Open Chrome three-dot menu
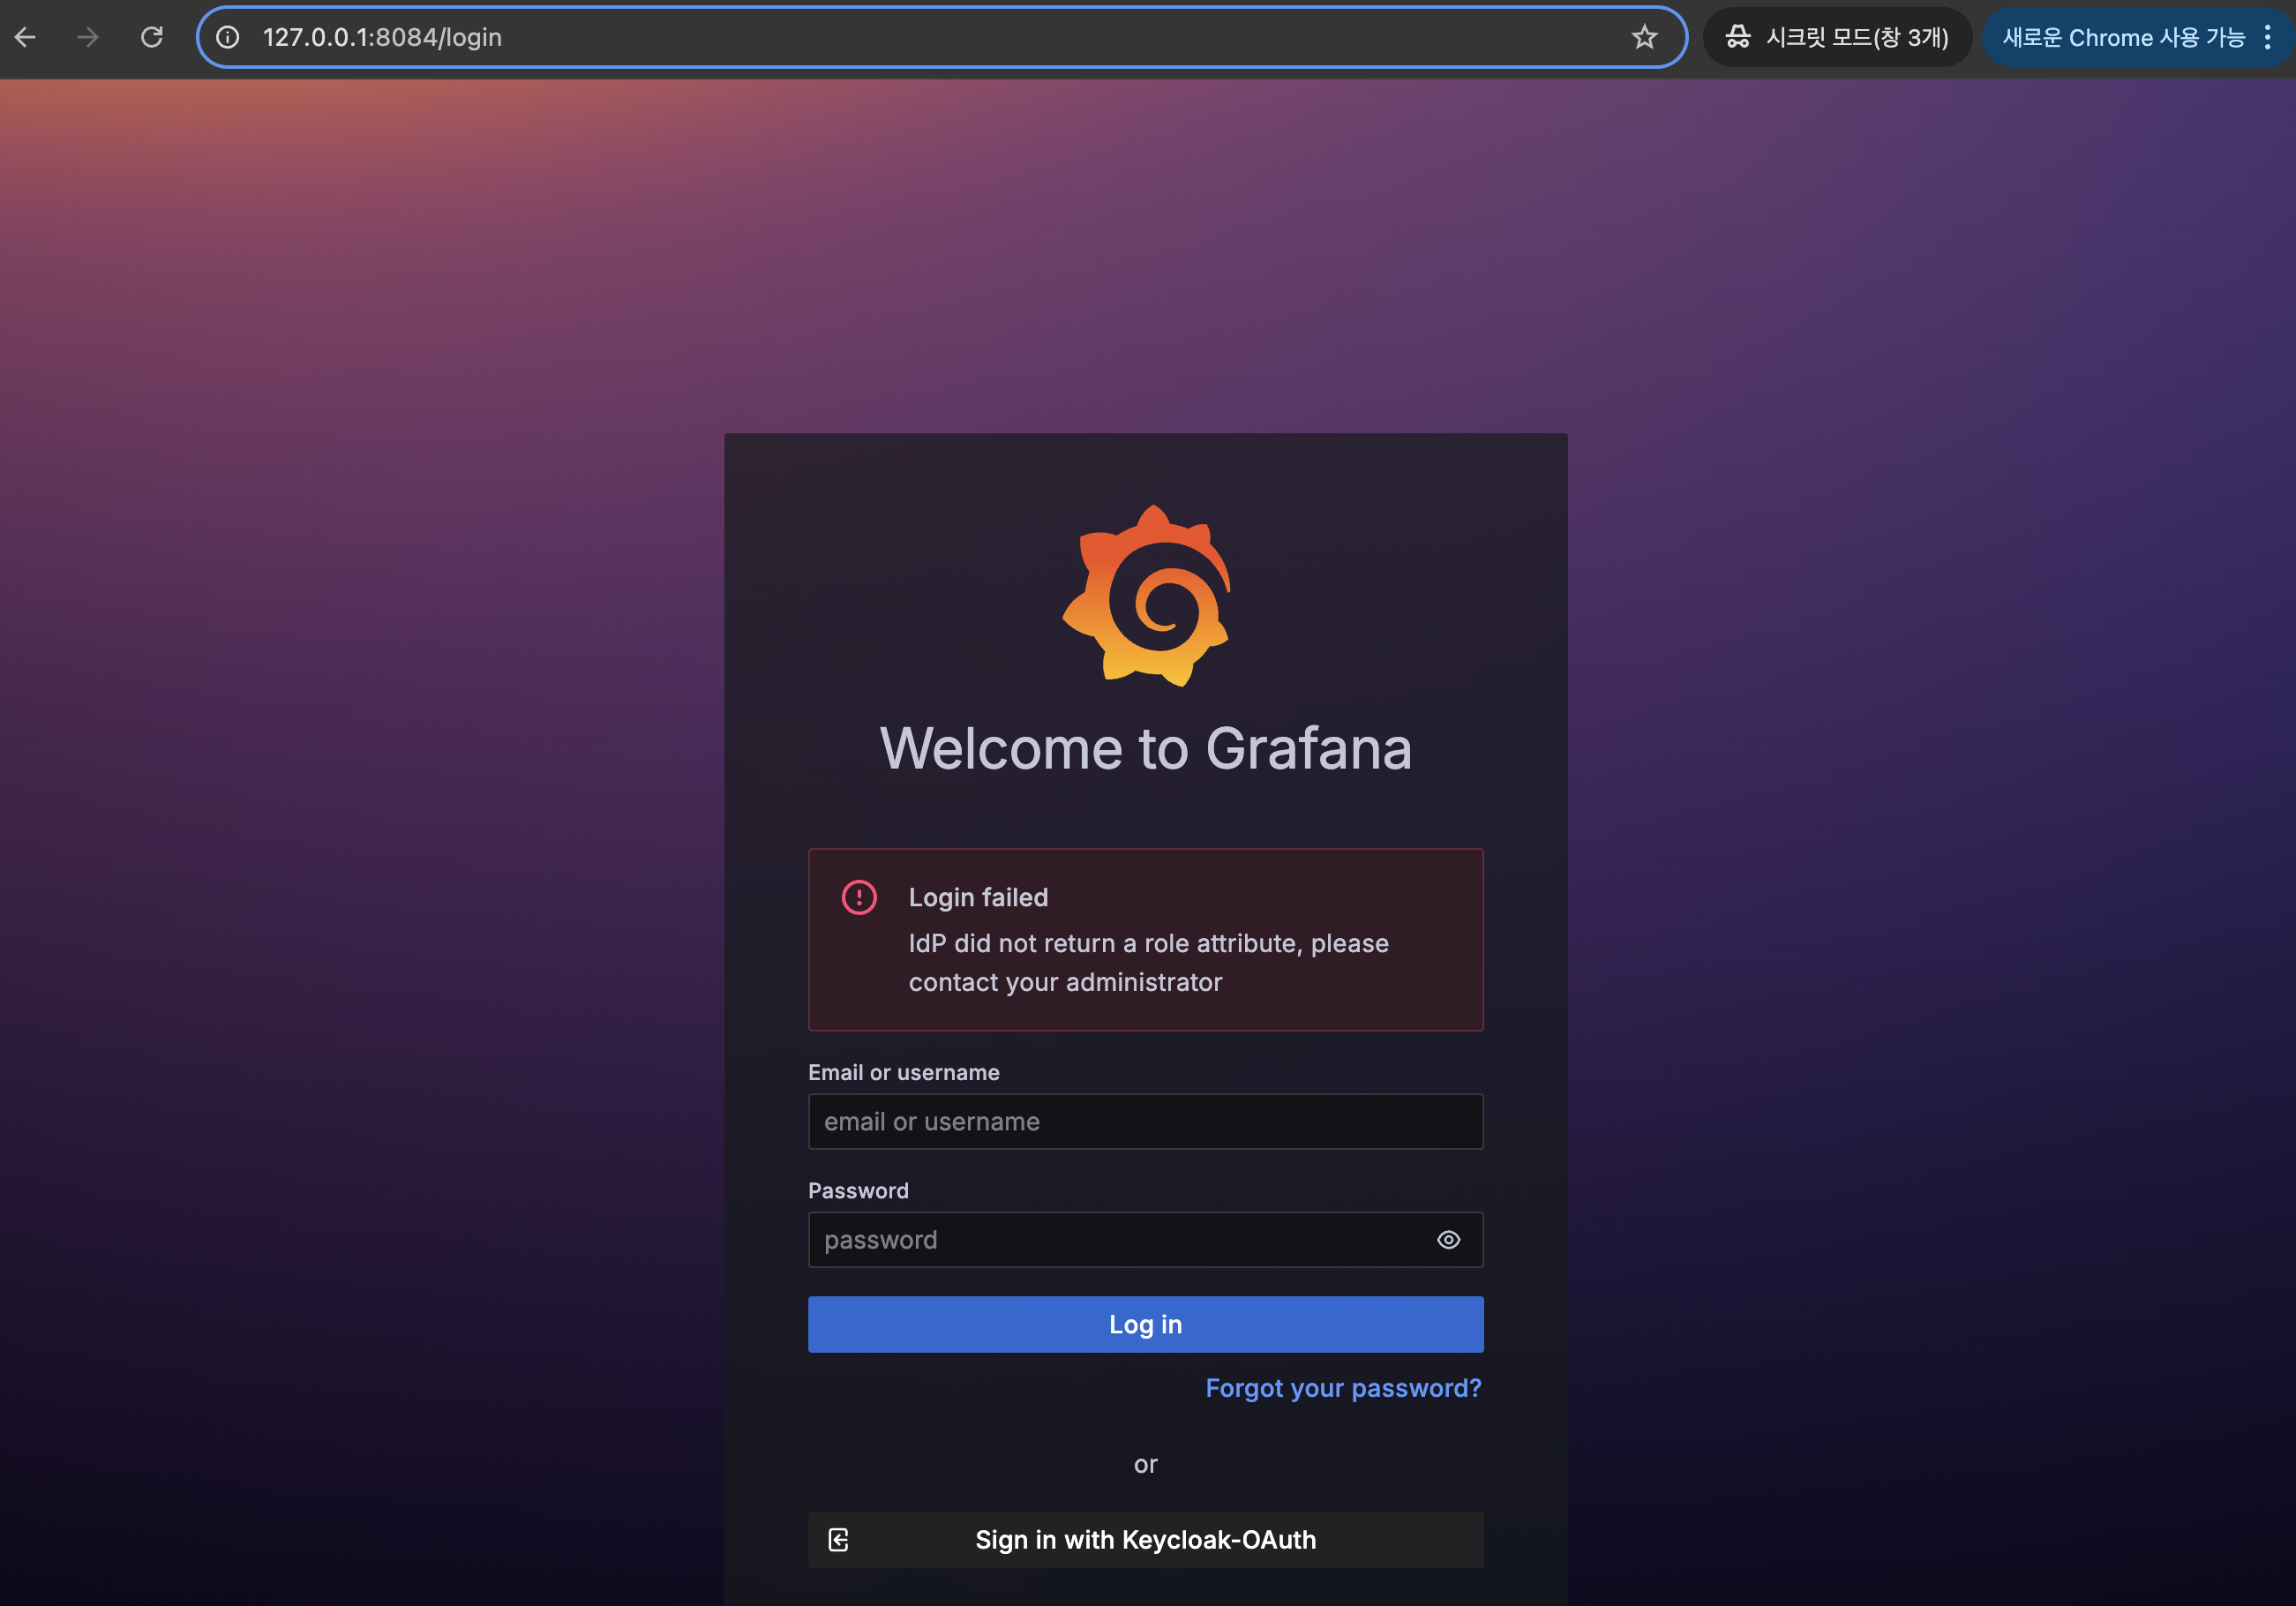The image size is (2296, 1606). coord(2268,37)
